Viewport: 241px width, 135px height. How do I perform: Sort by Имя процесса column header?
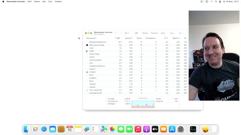click(x=91, y=38)
